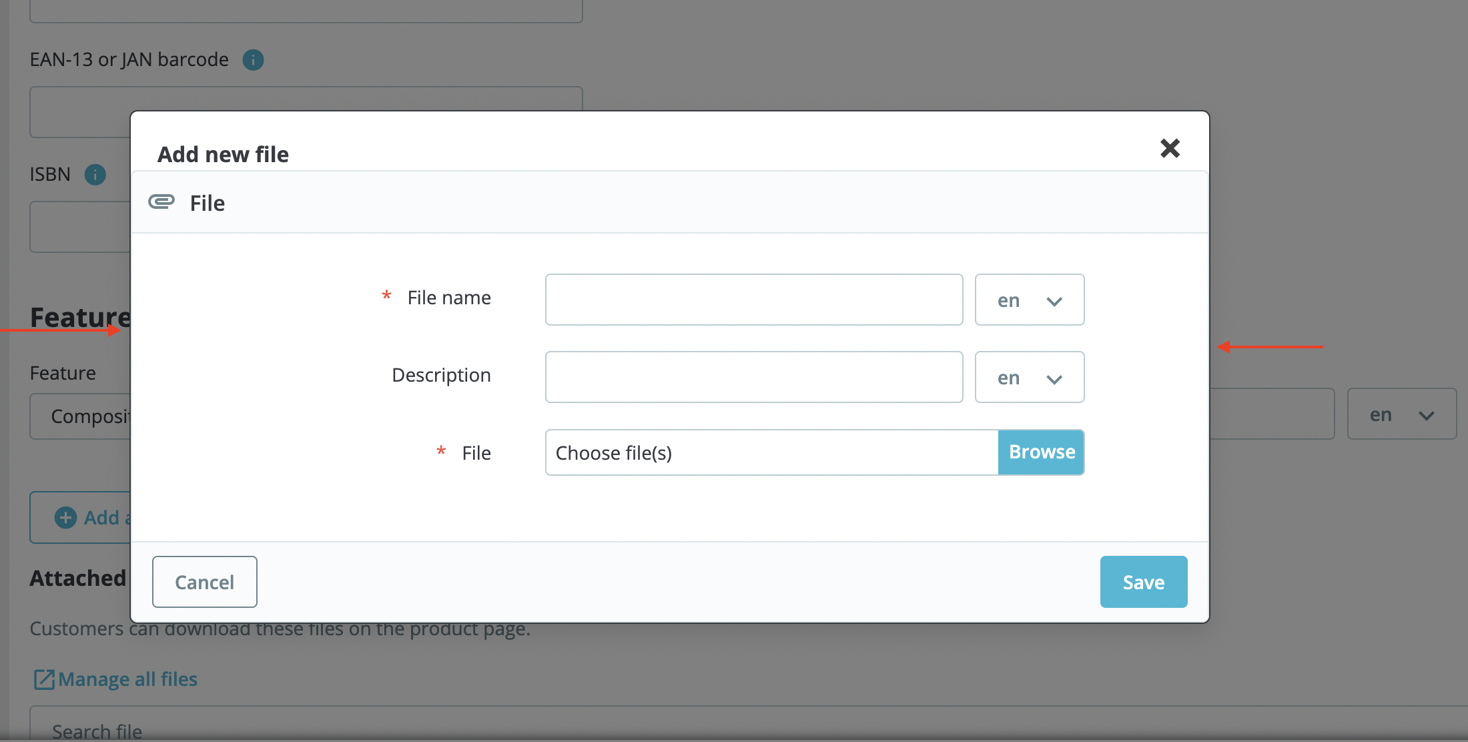Click the feature value field behind dialog
Image resolution: width=1468 pixels, height=742 pixels.
point(1271,414)
